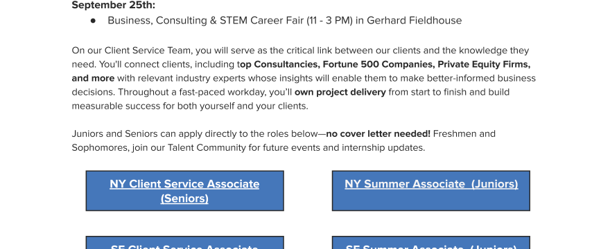Open the NY Client Service Associate (Seniors) link
This screenshot has width=610, height=249.
click(184, 191)
